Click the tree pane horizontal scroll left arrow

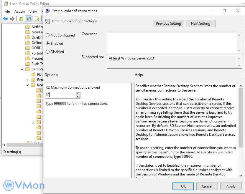[x=4, y=145]
